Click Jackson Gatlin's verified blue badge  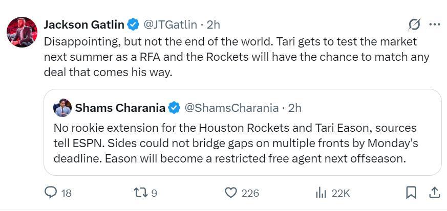click(x=133, y=25)
